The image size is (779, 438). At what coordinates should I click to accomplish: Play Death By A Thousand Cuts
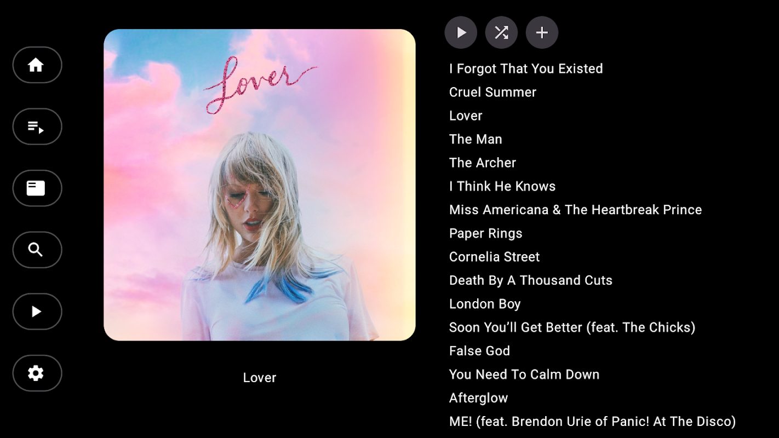531,280
